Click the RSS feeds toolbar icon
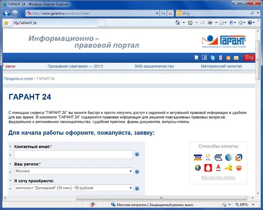Image resolution: width=263 pixels, height=210 pixels. pos(190,23)
